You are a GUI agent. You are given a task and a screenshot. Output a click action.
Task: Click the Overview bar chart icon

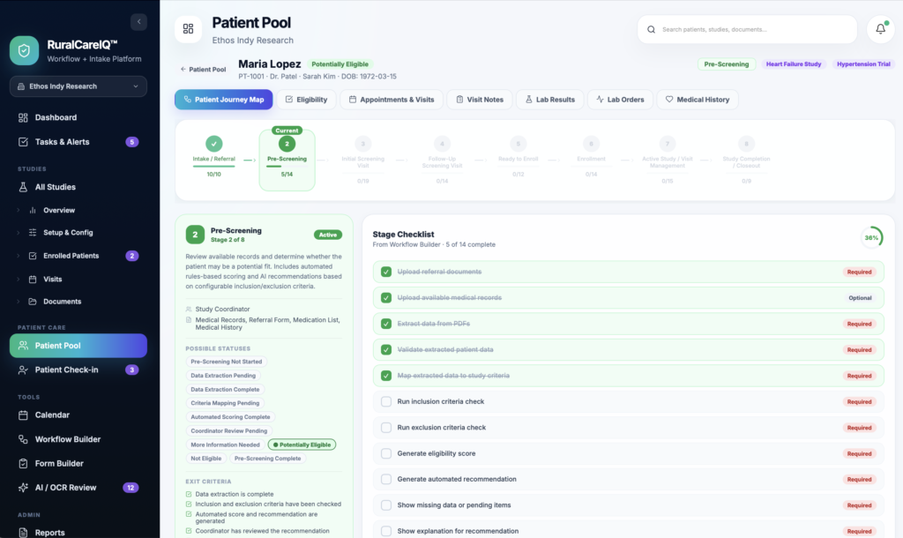click(x=33, y=210)
